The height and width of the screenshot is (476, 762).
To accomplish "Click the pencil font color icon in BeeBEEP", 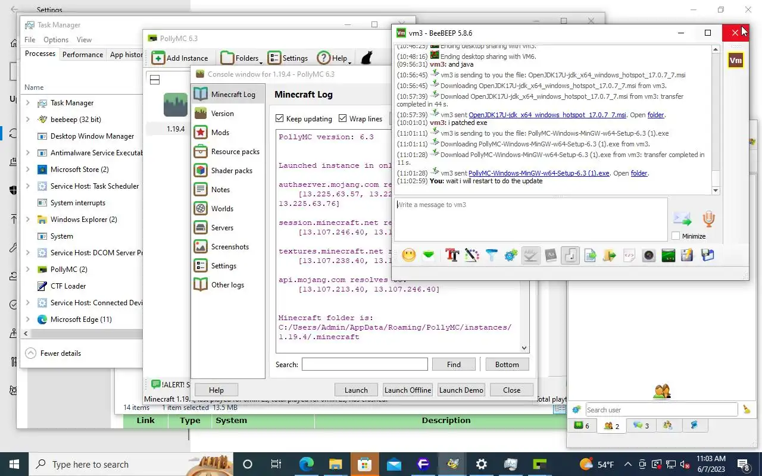I will click(x=471, y=255).
